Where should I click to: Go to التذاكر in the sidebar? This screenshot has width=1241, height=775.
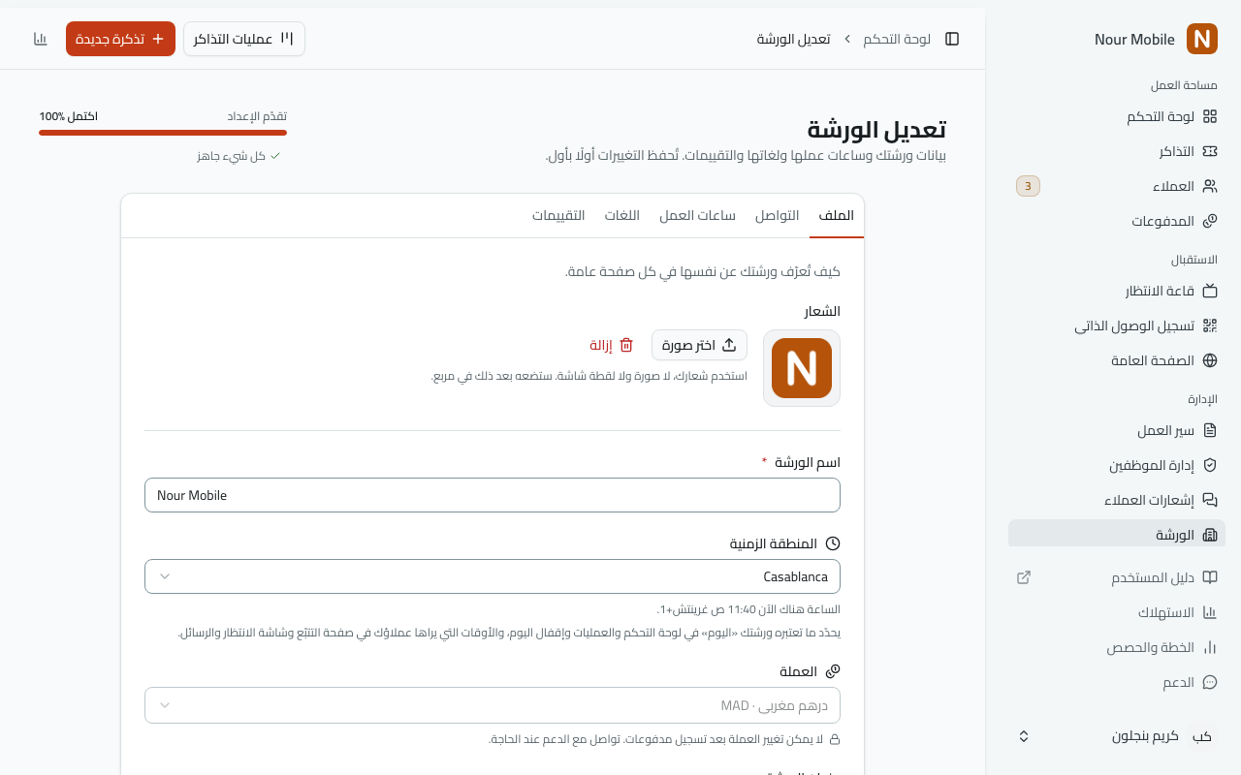click(x=1117, y=151)
